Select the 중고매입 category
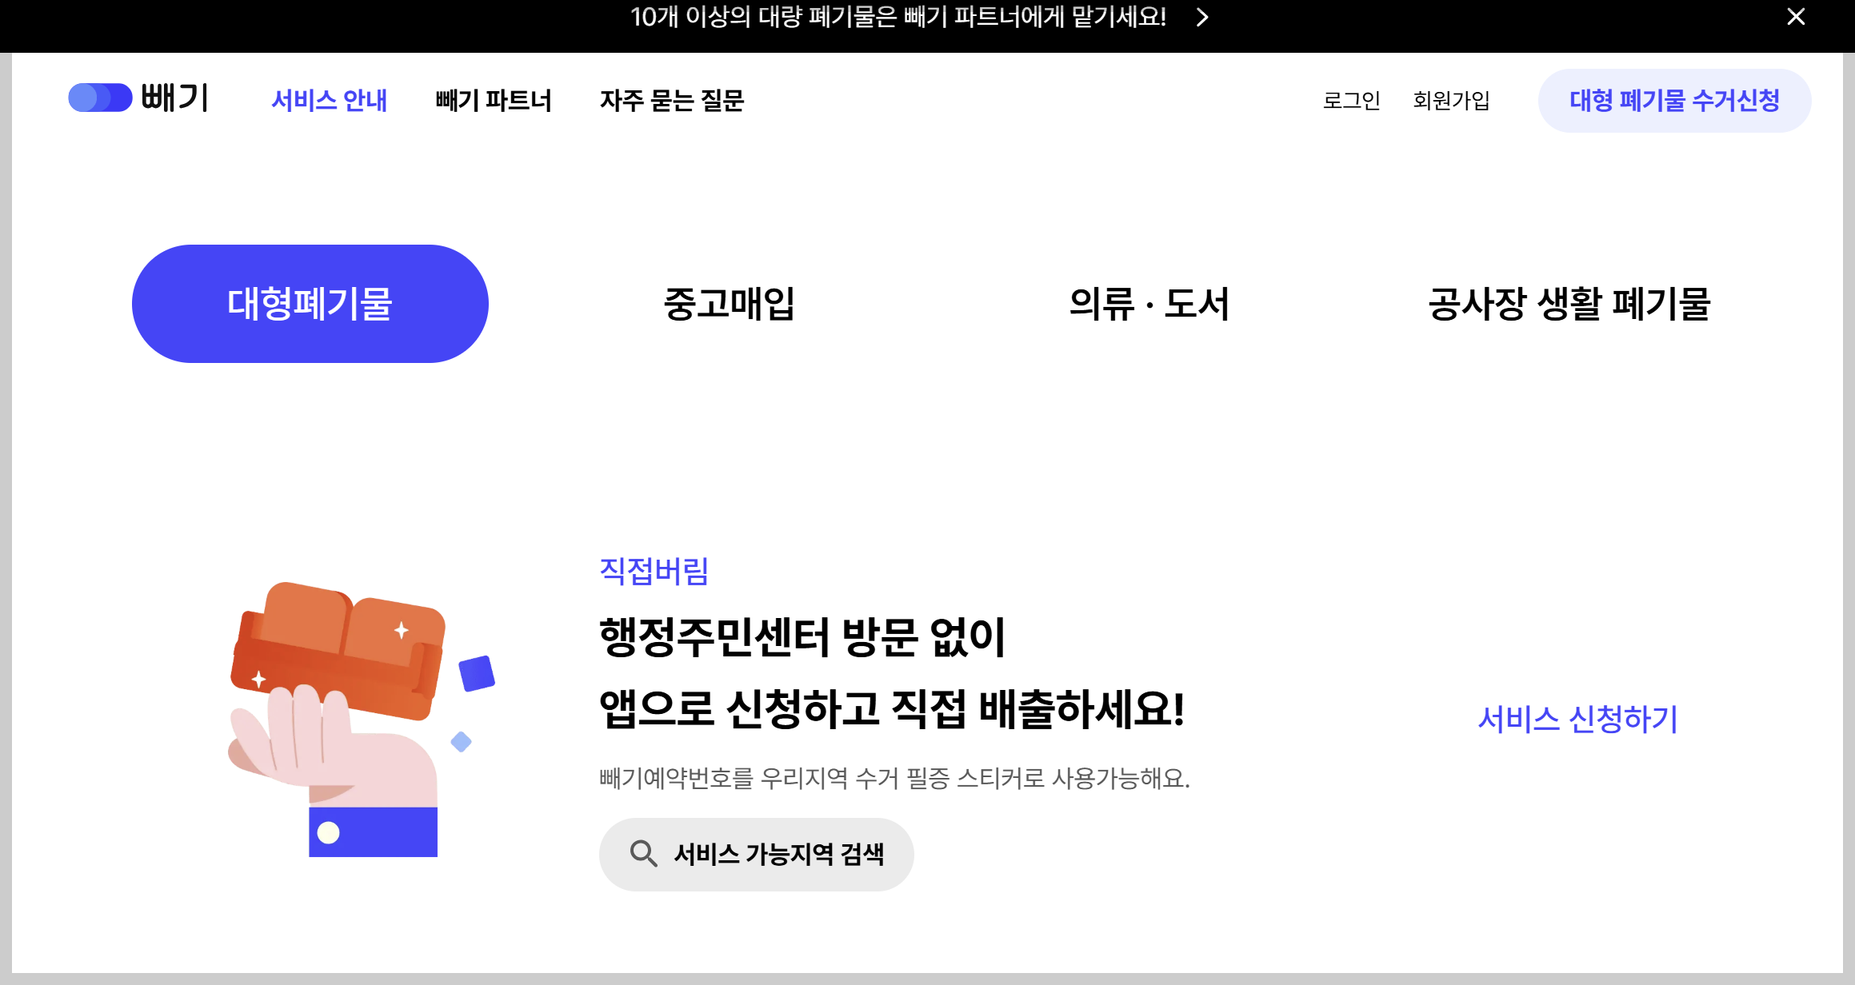 click(x=730, y=305)
